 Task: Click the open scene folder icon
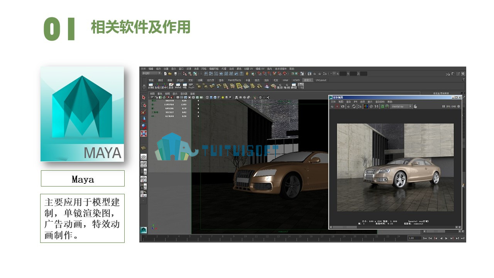click(x=170, y=74)
